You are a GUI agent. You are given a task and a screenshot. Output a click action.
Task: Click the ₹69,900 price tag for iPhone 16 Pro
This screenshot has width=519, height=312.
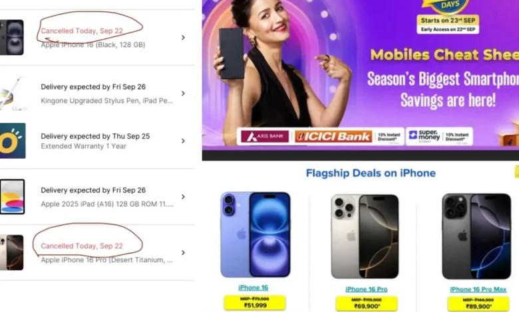point(367,303)
